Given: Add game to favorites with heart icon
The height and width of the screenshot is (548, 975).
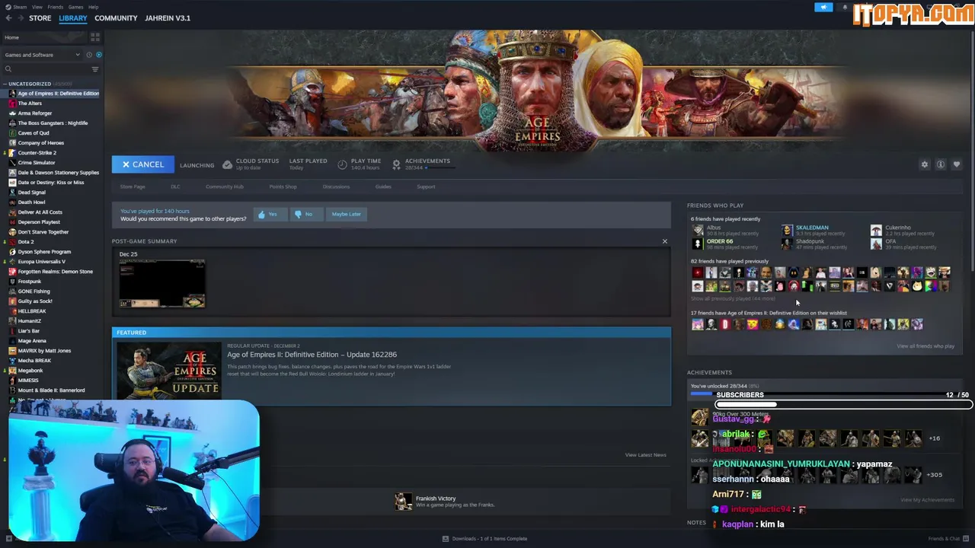Looking at the screenshot, I should pyautogui.click(x=957, y=164).
